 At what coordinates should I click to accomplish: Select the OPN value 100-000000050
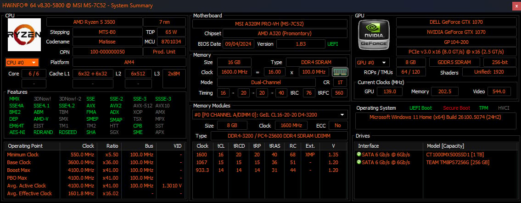click(107, 52)
